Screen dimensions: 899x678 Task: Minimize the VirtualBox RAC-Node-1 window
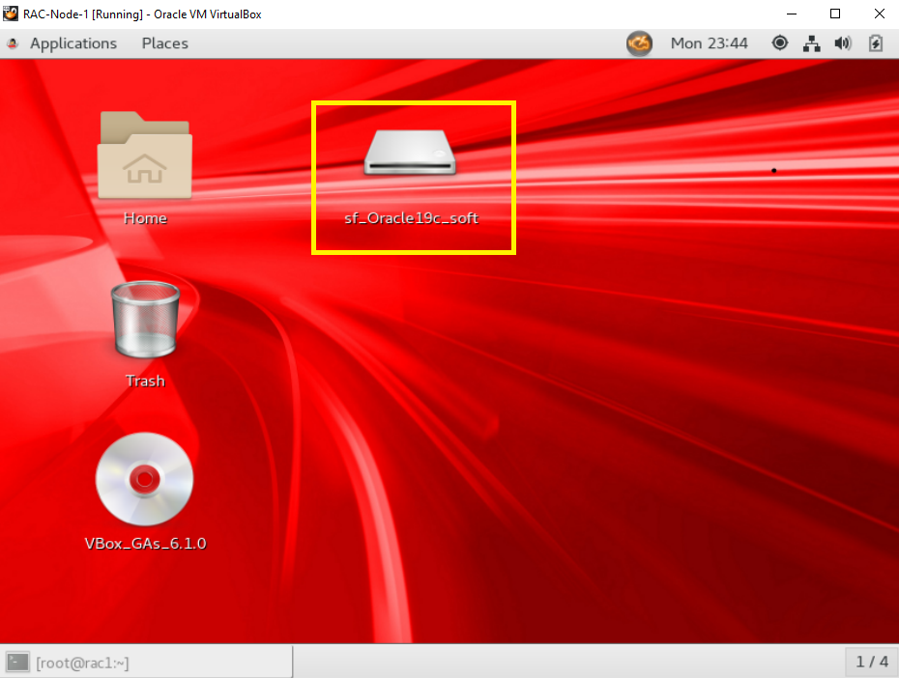792,14
